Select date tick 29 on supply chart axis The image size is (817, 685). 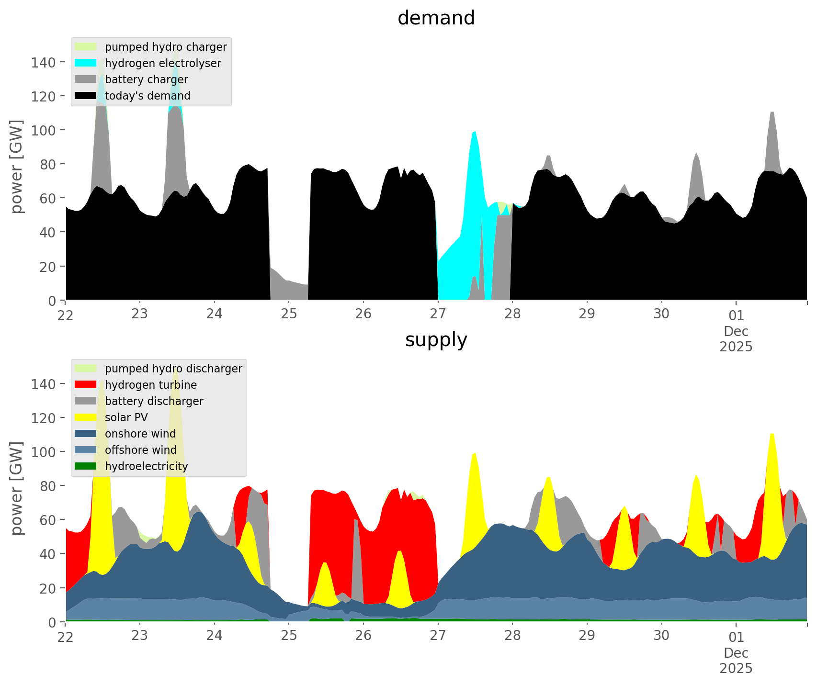pos(587,636)
